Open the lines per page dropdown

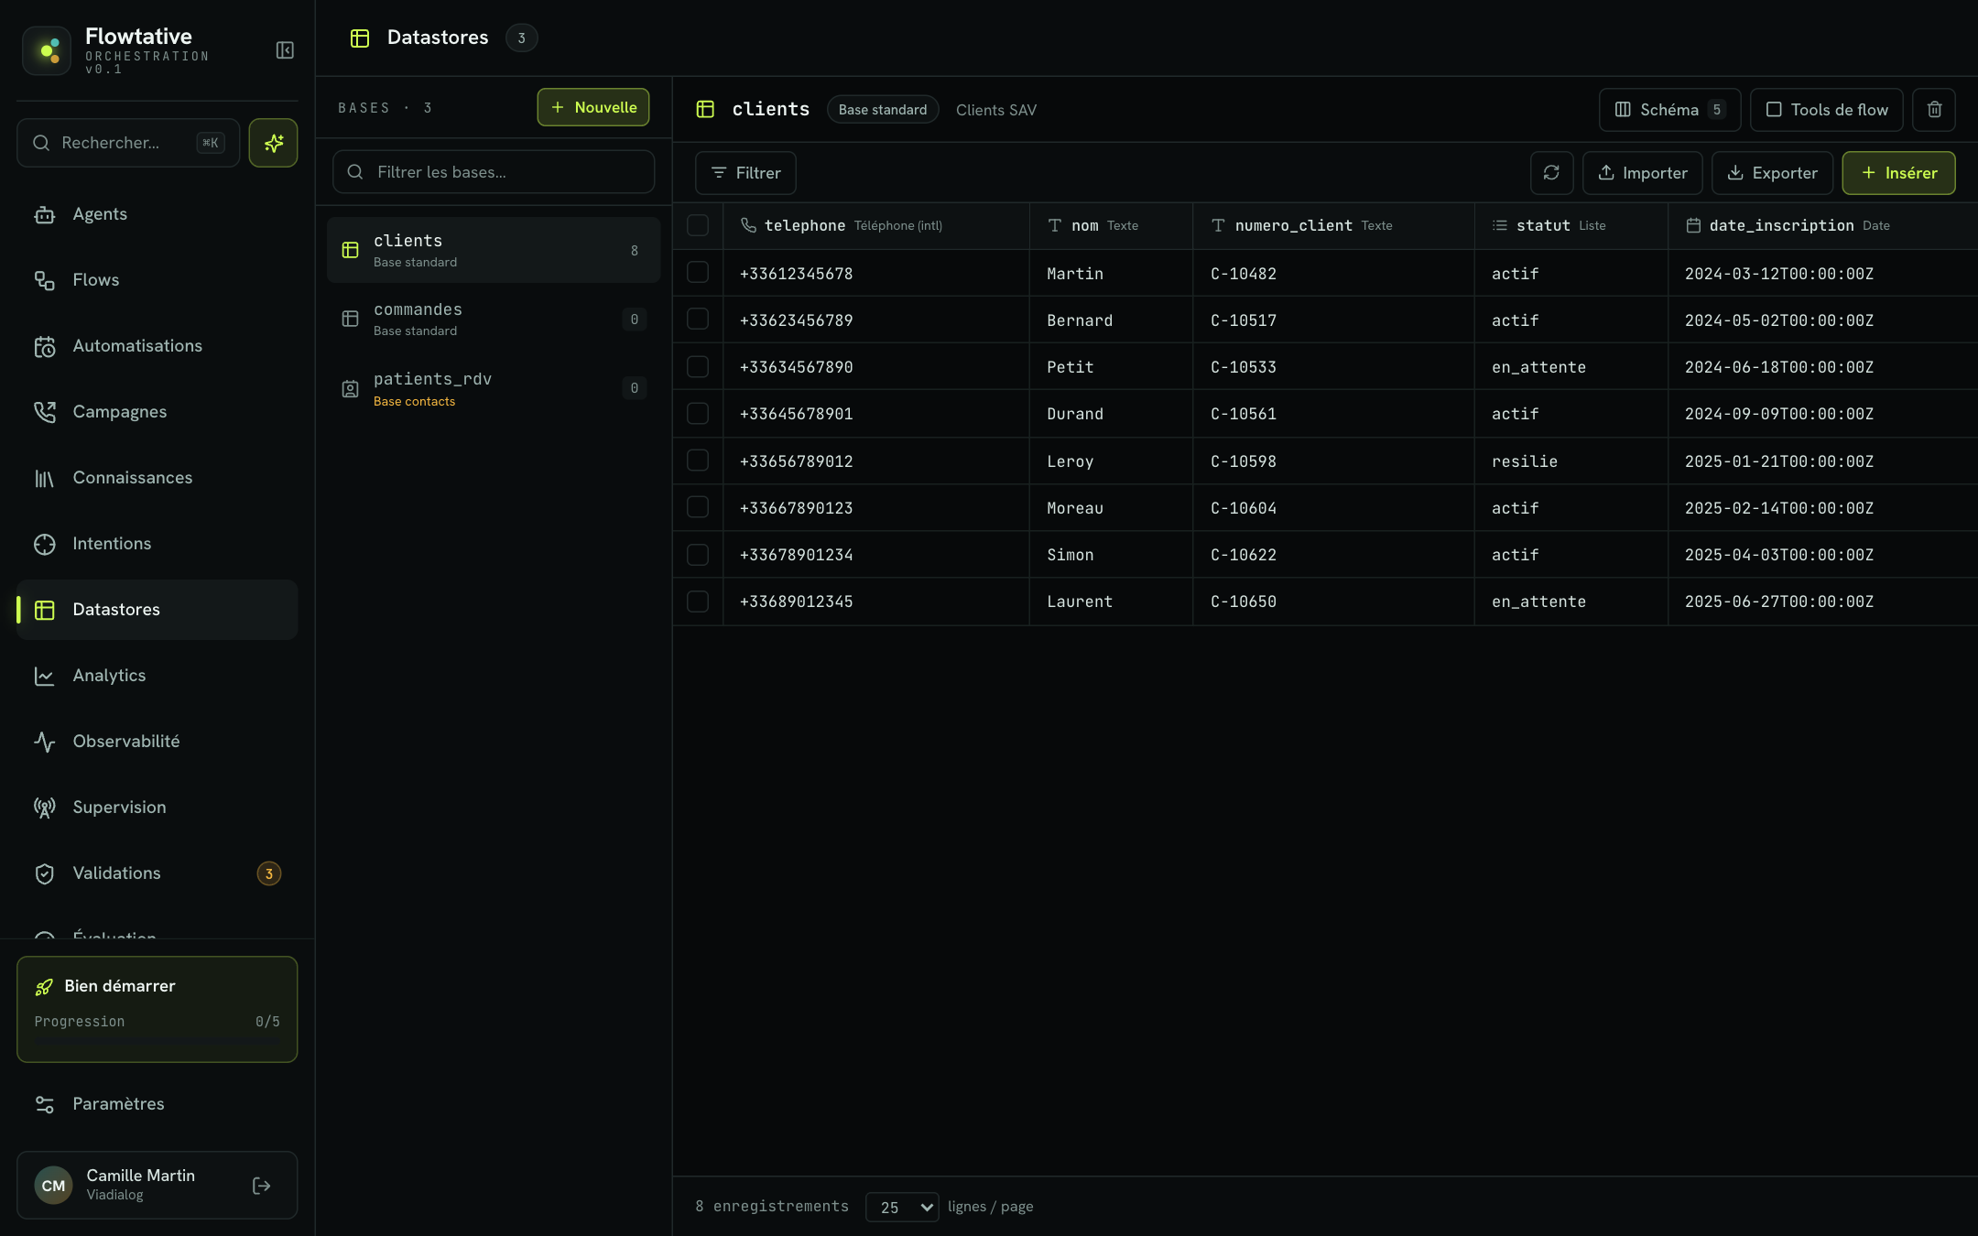(902, 1207)
